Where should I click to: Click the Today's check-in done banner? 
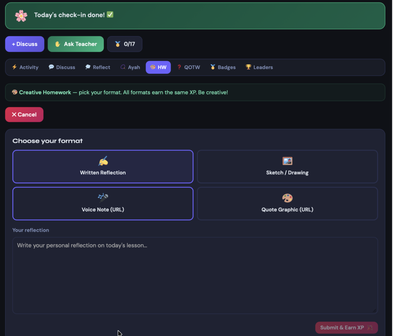[195, 16]
